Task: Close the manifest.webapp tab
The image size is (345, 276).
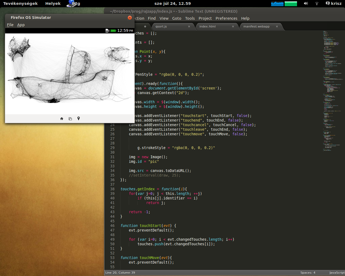Action: click(x=277, y=26)
